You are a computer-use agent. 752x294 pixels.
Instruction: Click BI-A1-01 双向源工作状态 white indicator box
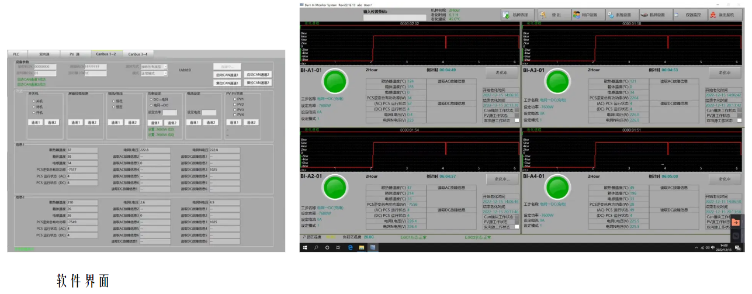point(517,120)
